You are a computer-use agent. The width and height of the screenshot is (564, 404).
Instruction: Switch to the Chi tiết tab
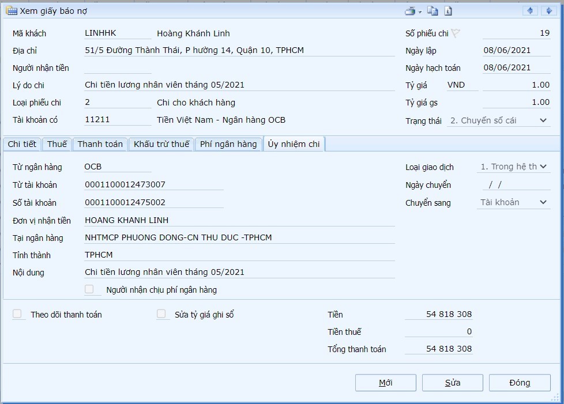[22, 144]
